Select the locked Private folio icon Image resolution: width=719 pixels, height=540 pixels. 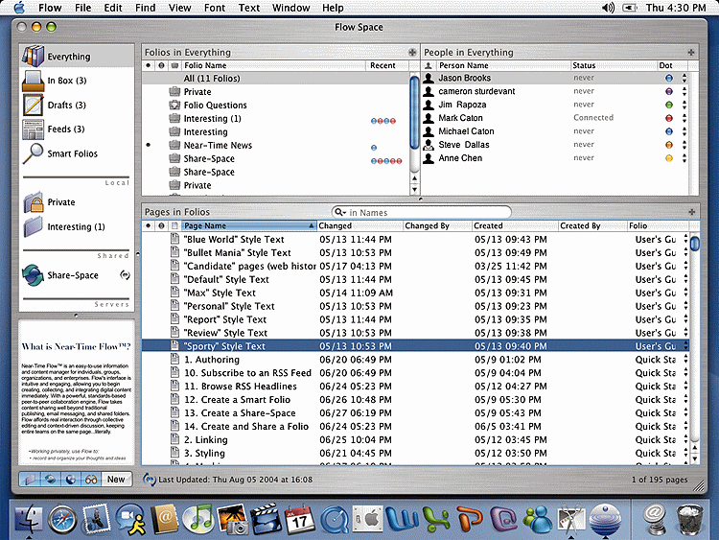(33, 202)
